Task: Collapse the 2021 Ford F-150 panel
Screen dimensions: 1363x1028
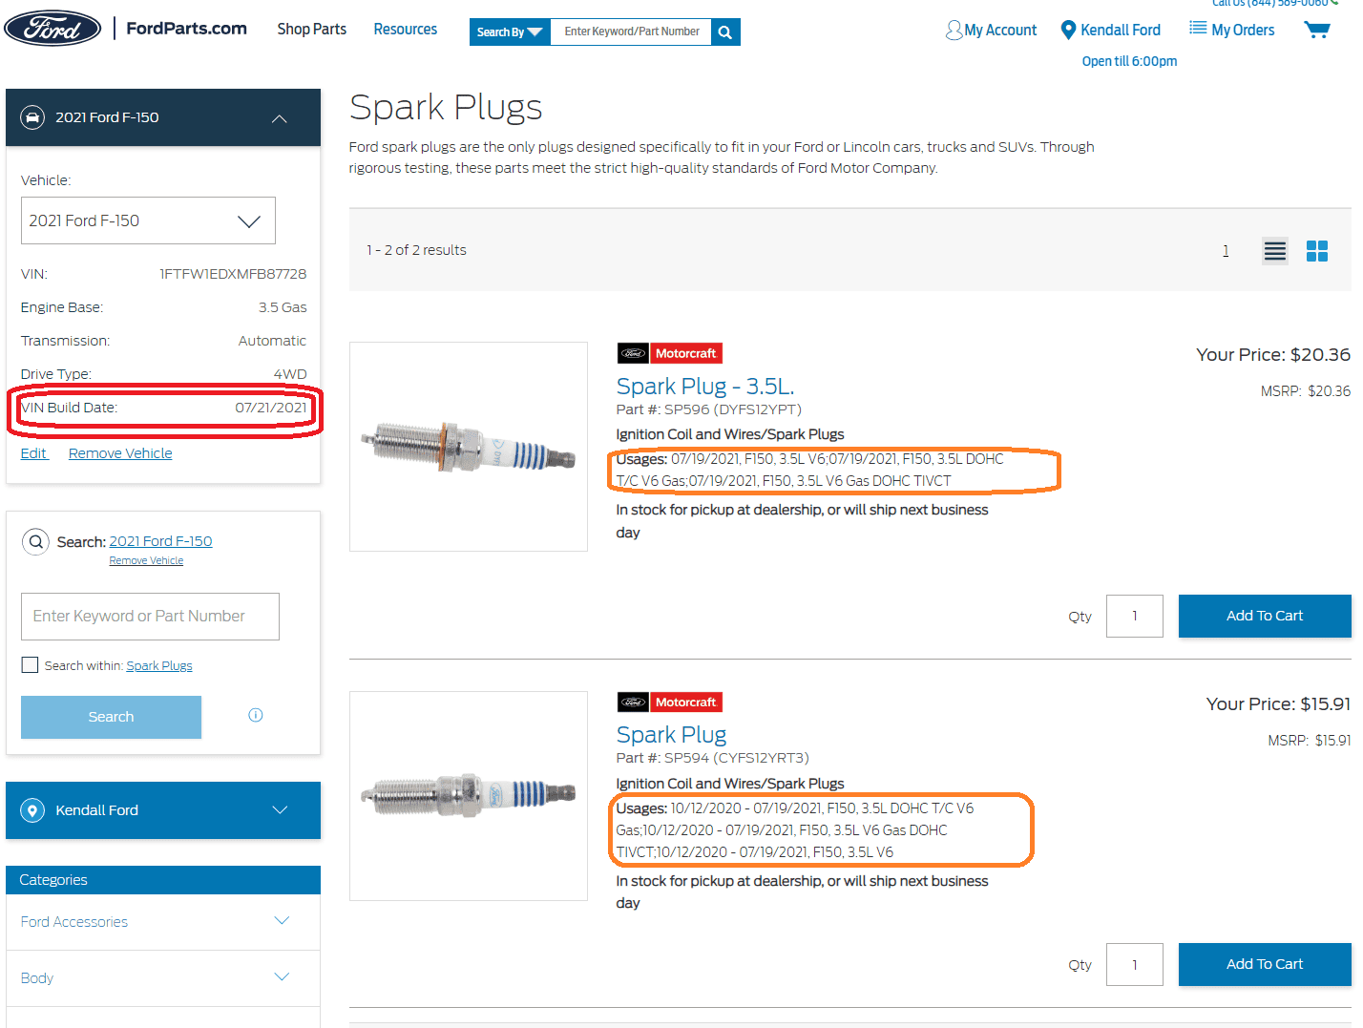Action: point(279,118)
